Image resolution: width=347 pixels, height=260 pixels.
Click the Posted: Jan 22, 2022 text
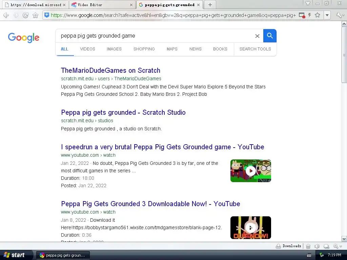click(84, 186)
